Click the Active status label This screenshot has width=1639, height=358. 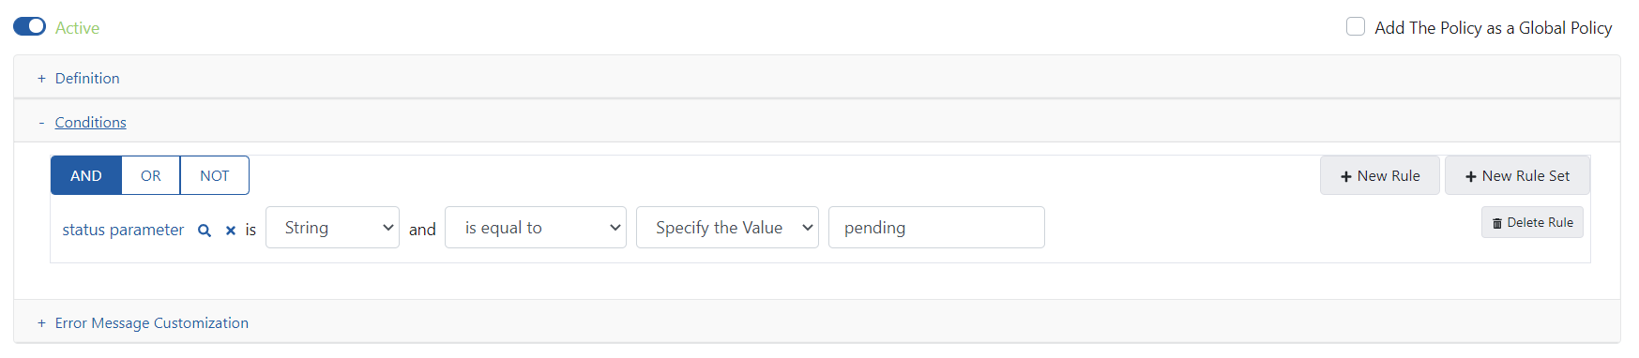77,28
